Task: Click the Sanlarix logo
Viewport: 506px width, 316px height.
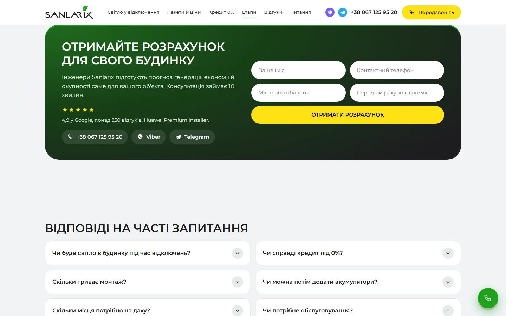Action: (x=69, y=12)
